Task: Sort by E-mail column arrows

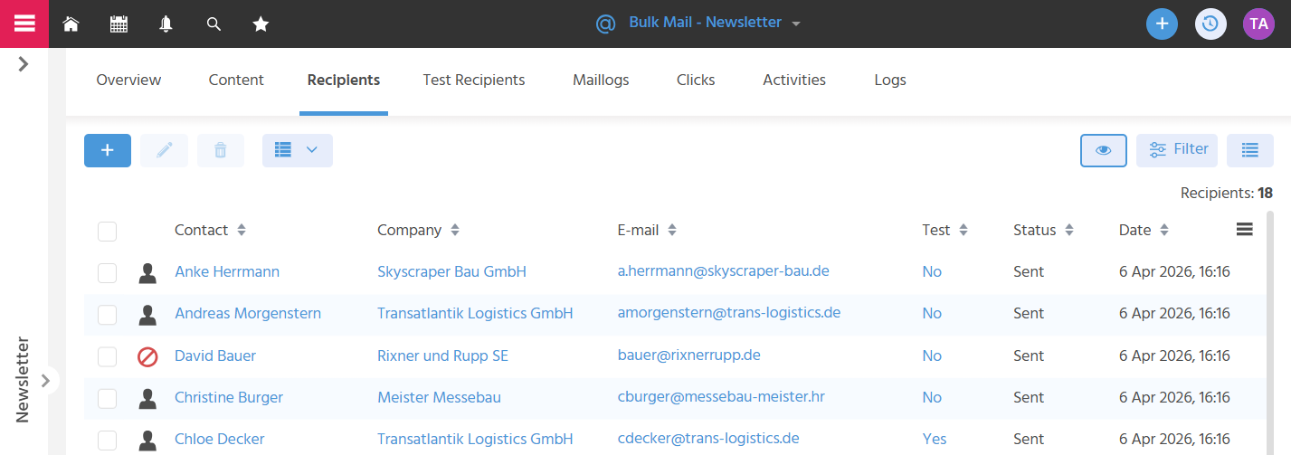Action: pos(672,230)
